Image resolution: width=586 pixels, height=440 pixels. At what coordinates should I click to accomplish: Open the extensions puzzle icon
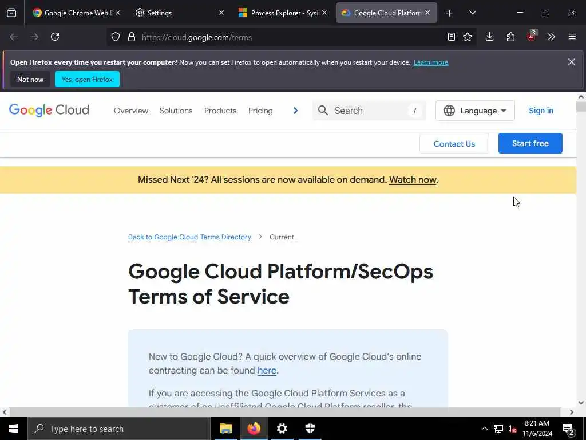coord(510,37)
